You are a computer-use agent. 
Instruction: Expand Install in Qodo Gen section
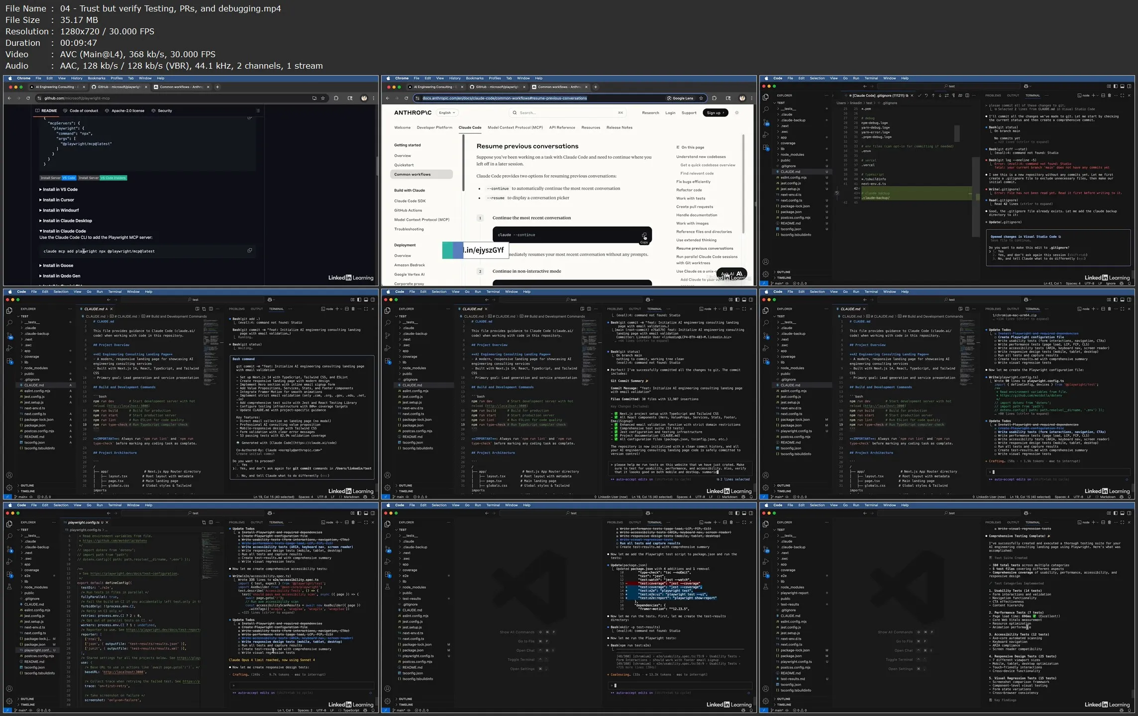[x=60, y=276]
